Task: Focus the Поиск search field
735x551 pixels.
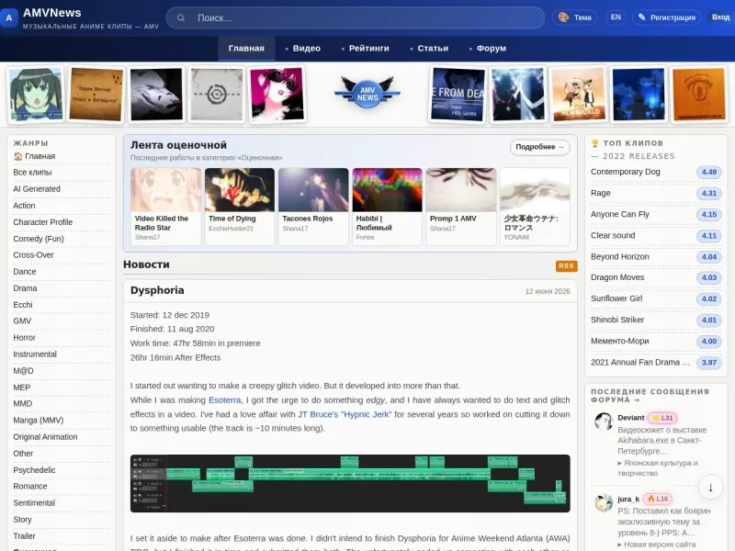Action: 355,17
